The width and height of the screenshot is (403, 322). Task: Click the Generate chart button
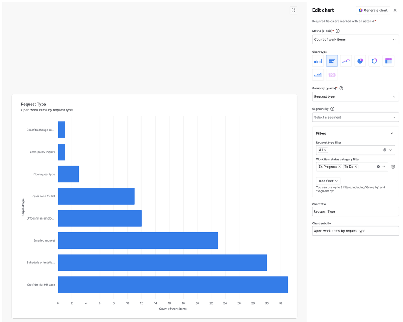click(373, 10)
